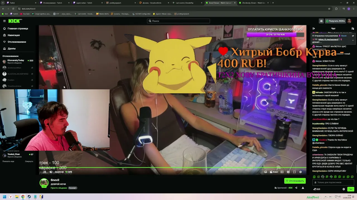Open the Windows Start menu
Image resolution: width=357 pixels, height=200 pixels.
tap(4, 197)
